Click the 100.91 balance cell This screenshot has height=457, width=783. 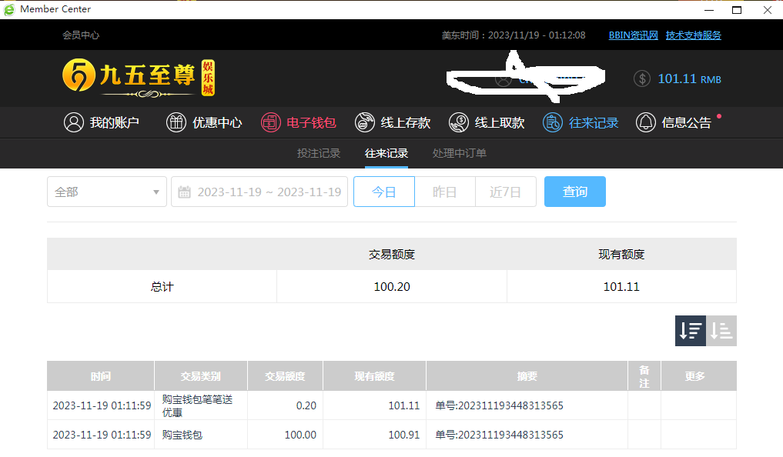(x=404, y=435)
